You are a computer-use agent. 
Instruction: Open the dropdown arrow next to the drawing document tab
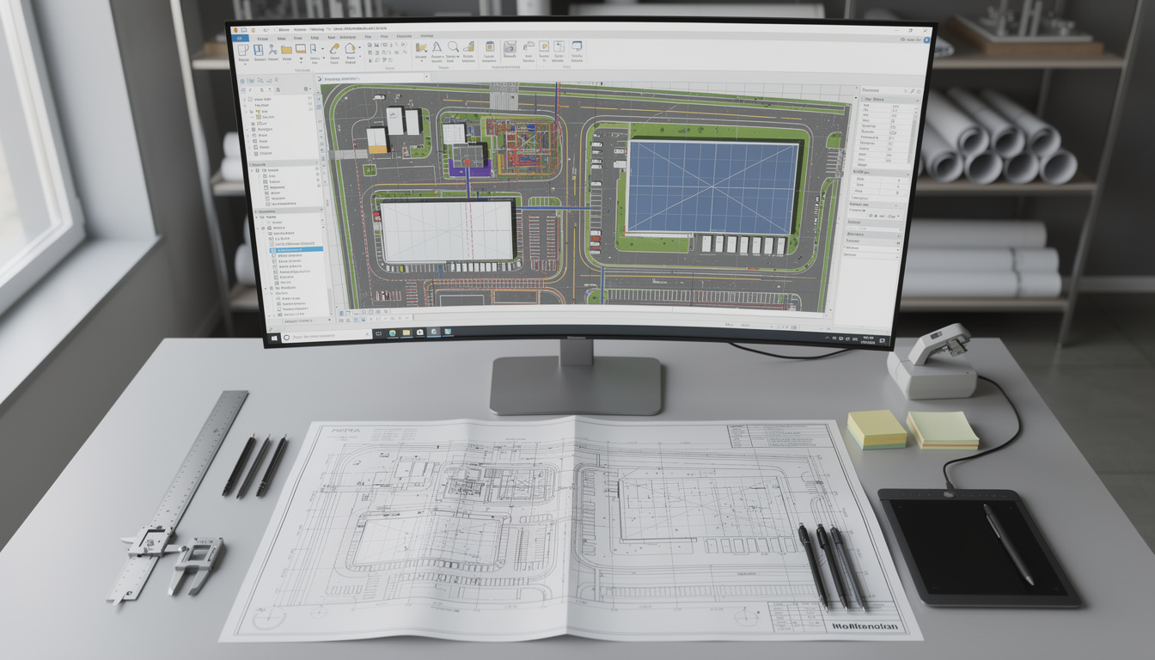pyautogui.click(x=426, y=76)
